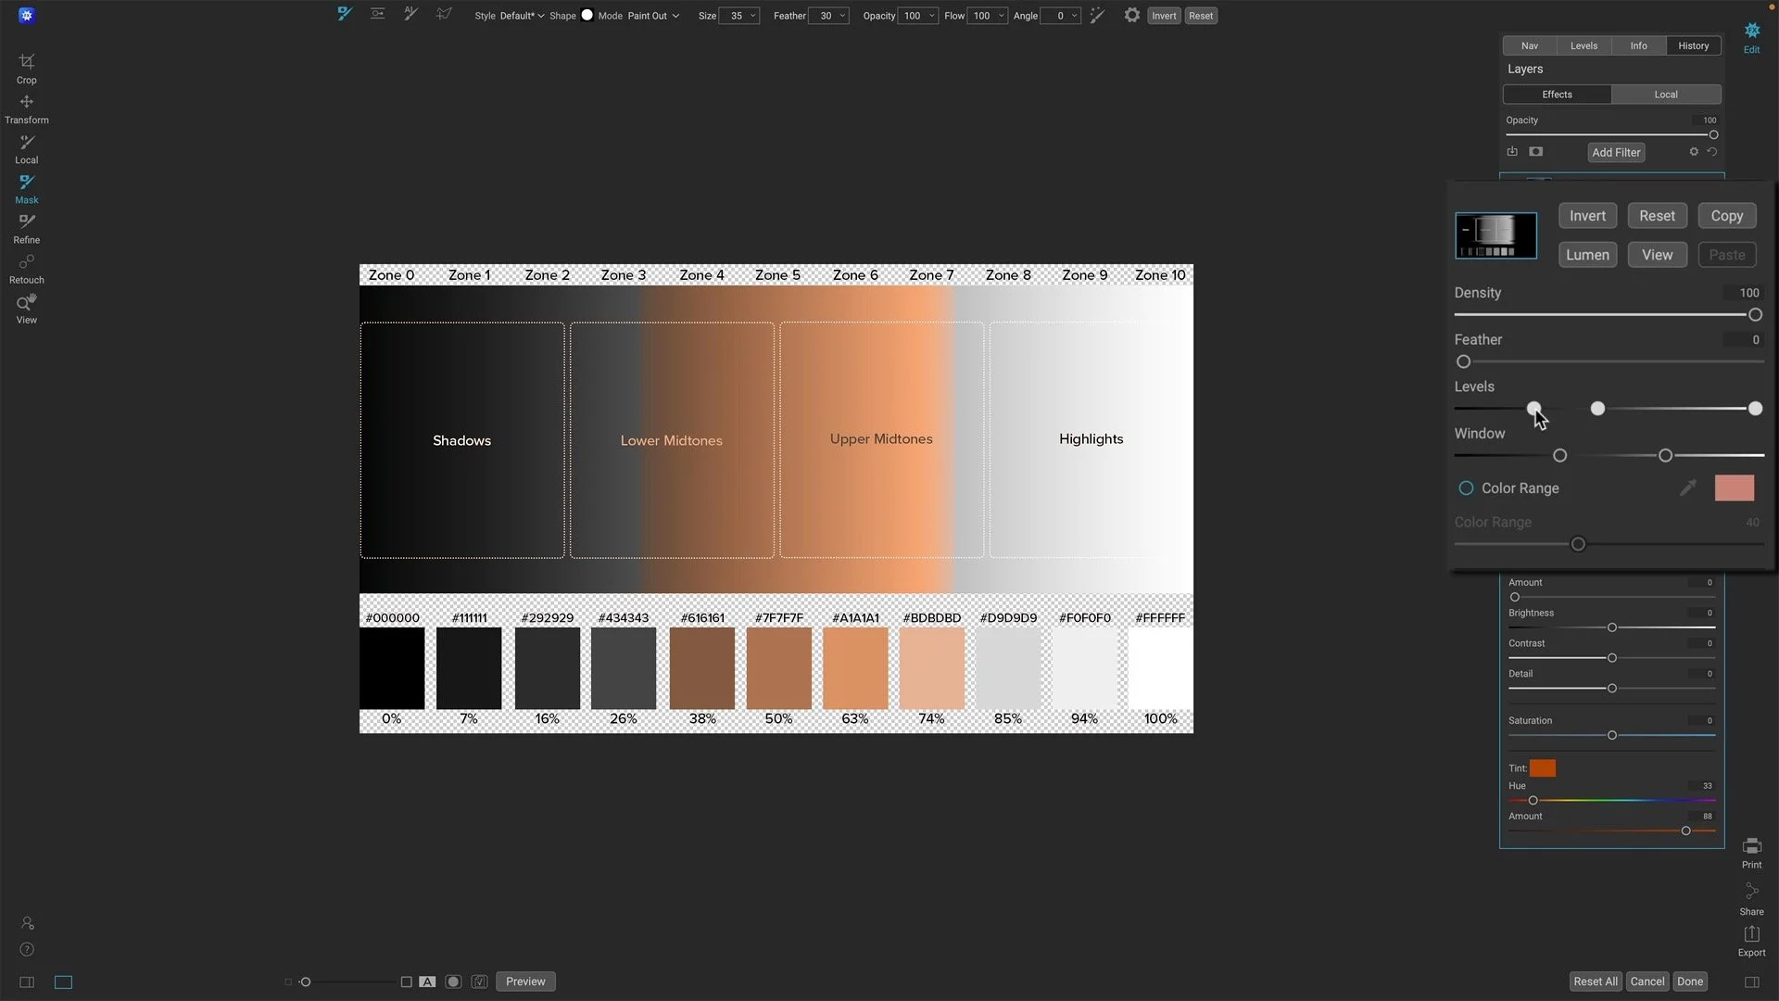Click the orange Tint color swatch
The width and height of the screenshot is (1779, 1001).
1542,767
